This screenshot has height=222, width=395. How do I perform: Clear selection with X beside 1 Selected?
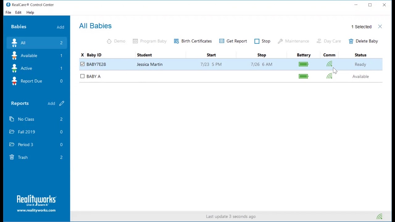point(380,27)
